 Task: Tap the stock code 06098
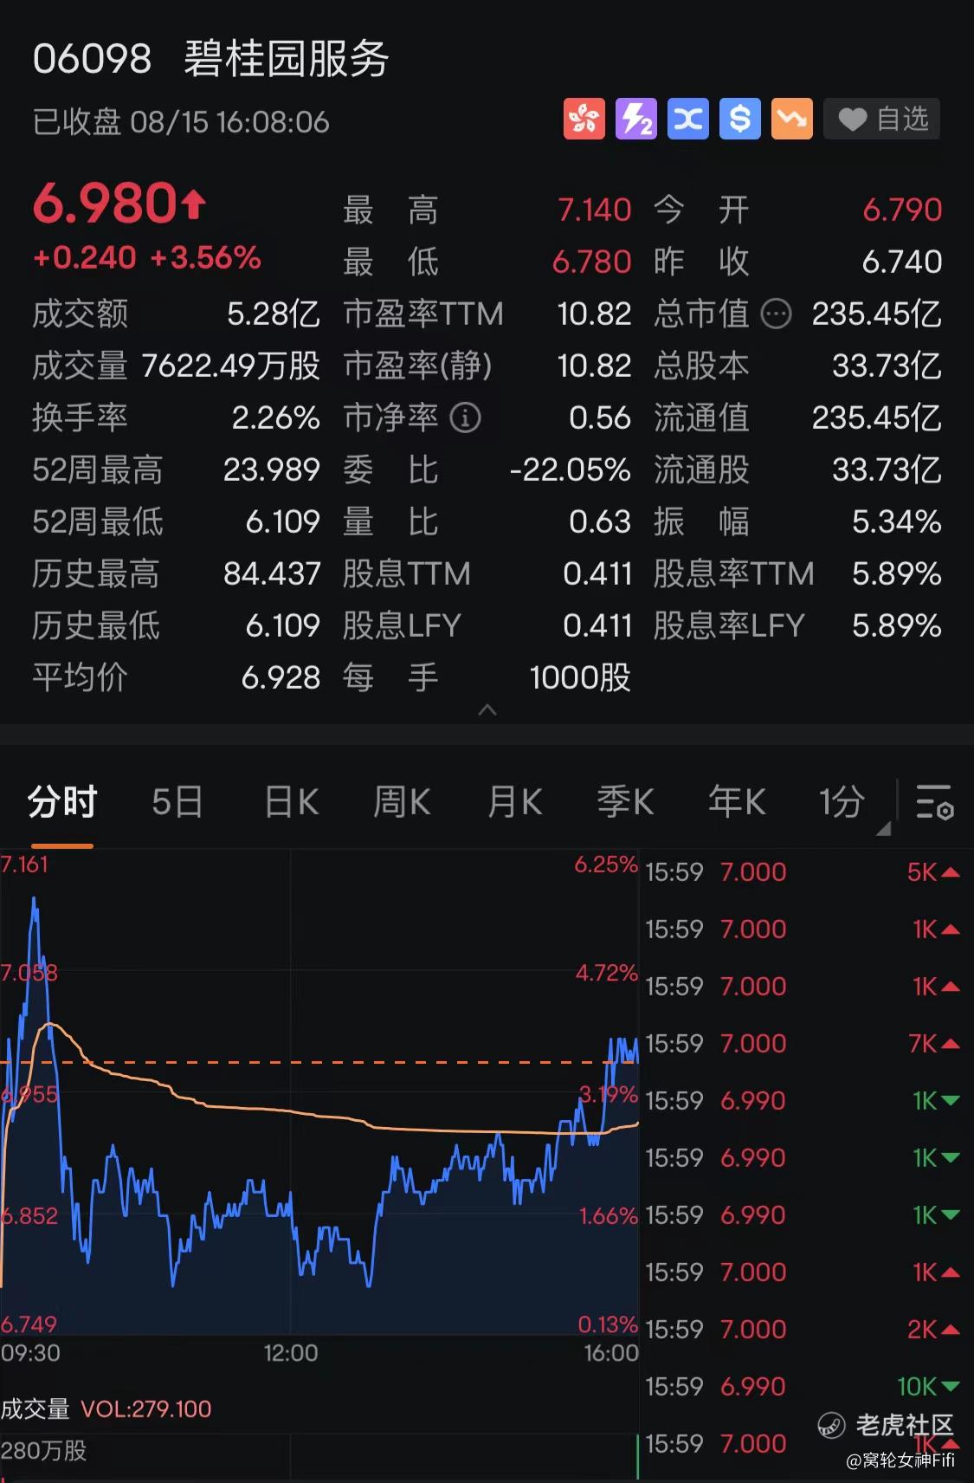click(x=93, y=60)
